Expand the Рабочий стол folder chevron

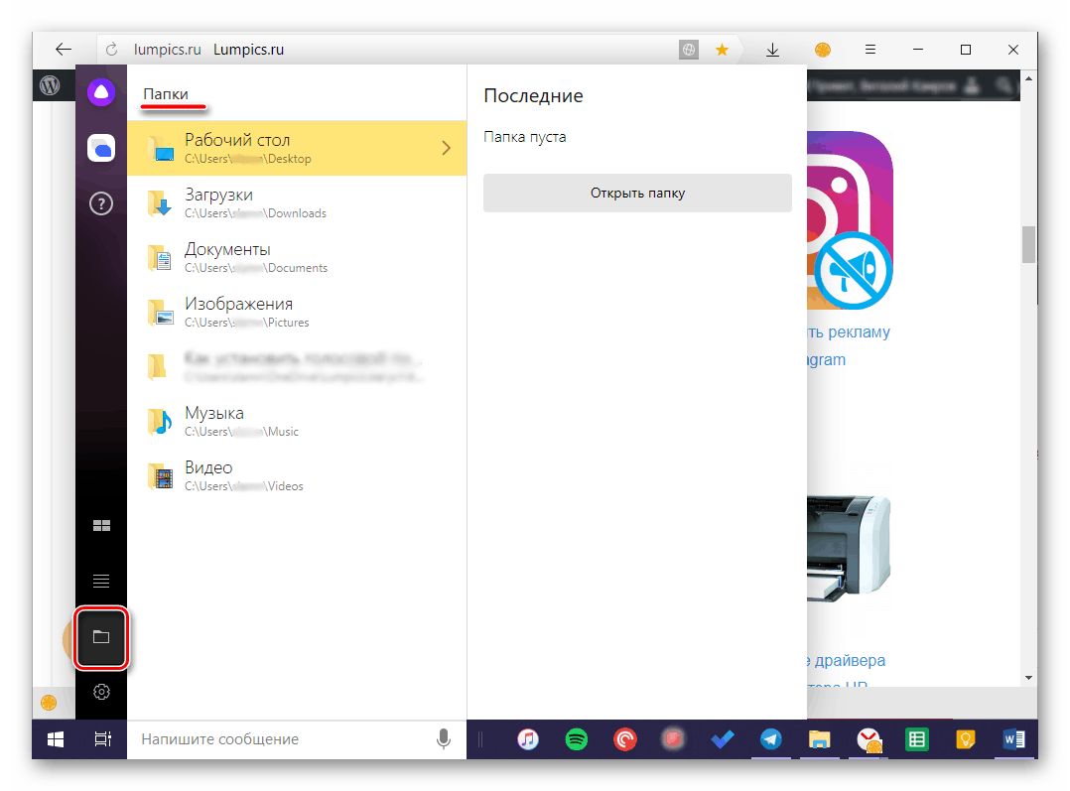446,148
